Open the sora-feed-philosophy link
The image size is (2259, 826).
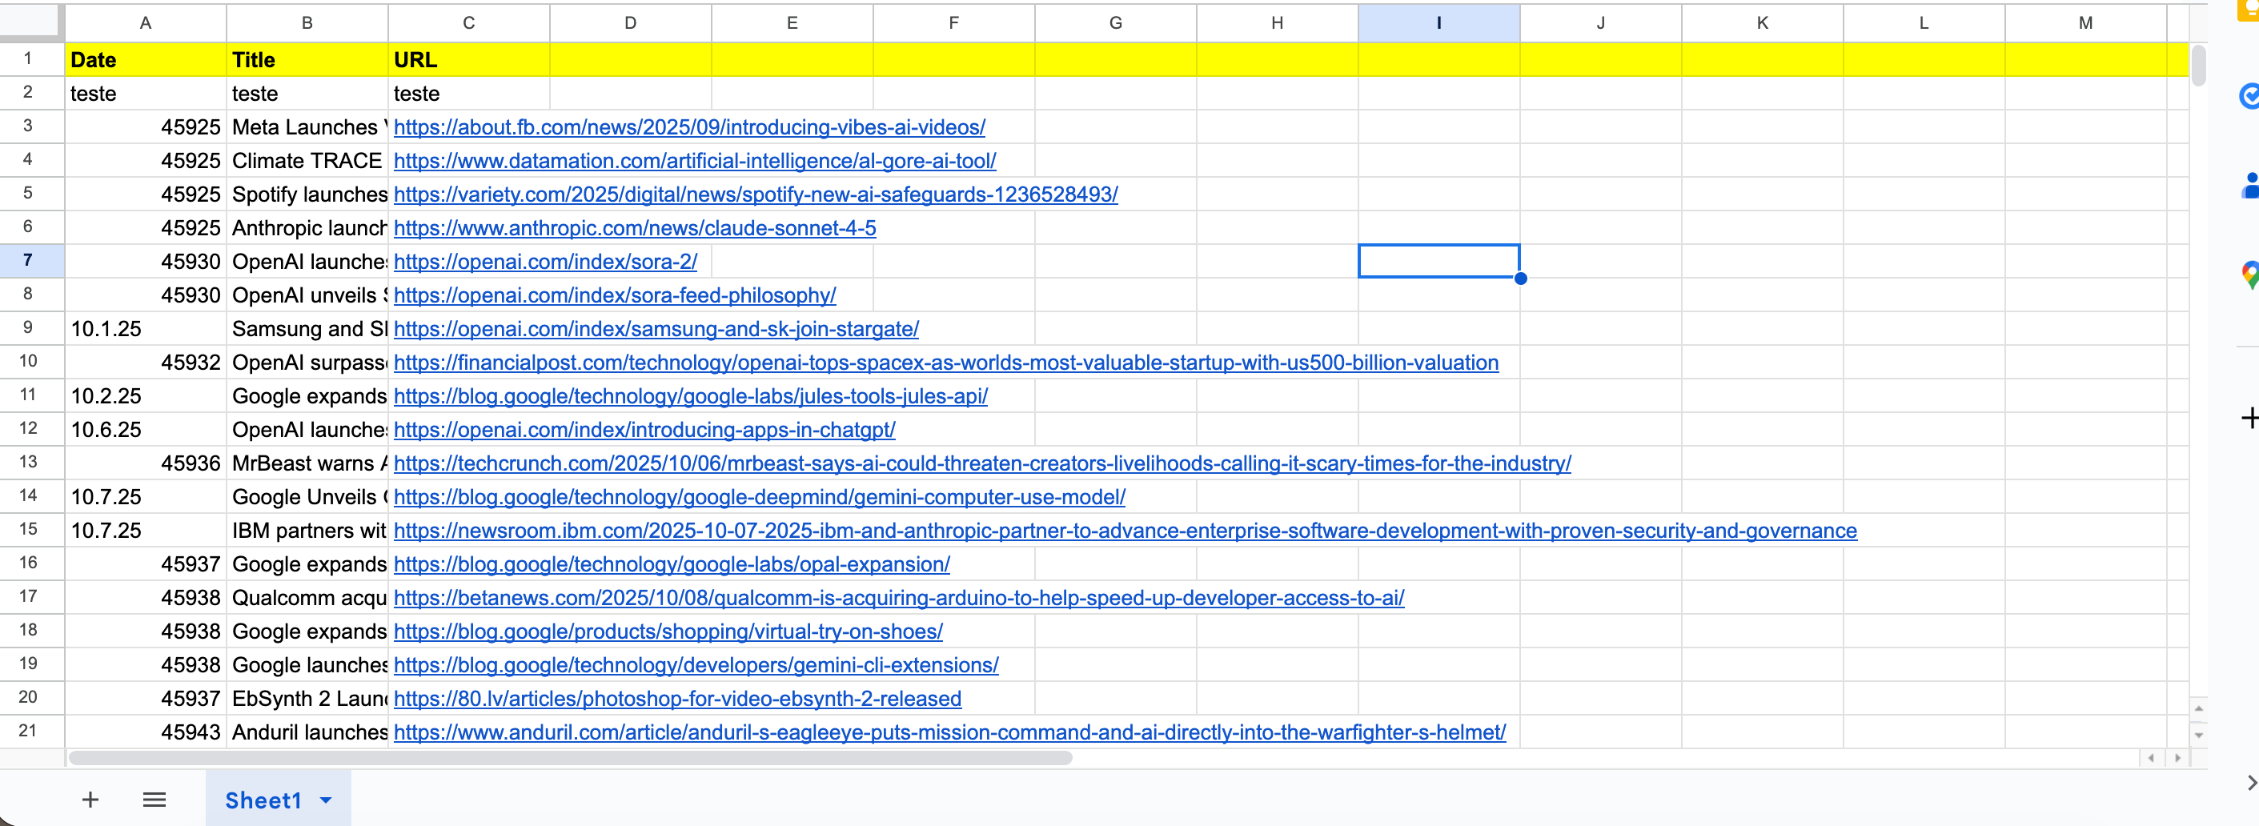(615, 295)
